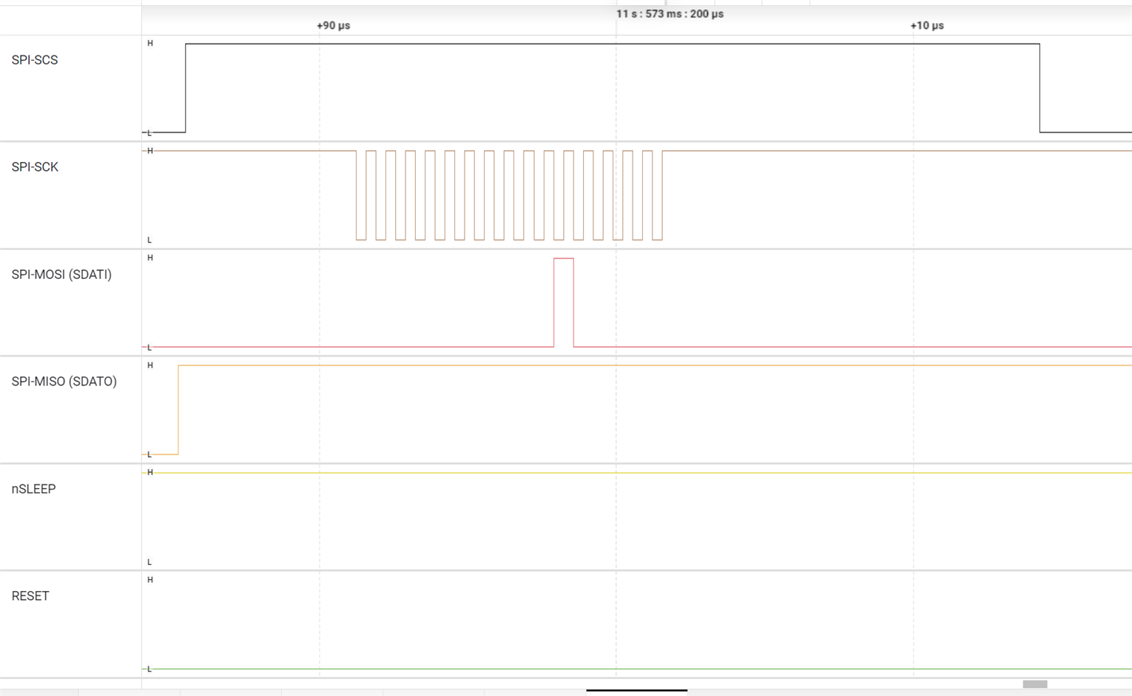
Task: Select the SPI-SCS channel label
Action: [x=35, y=60]
